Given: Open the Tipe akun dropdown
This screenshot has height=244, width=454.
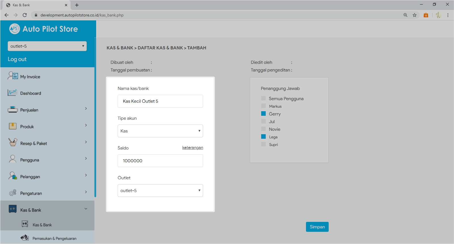Looking at the screenshot, I should (160, 131).
